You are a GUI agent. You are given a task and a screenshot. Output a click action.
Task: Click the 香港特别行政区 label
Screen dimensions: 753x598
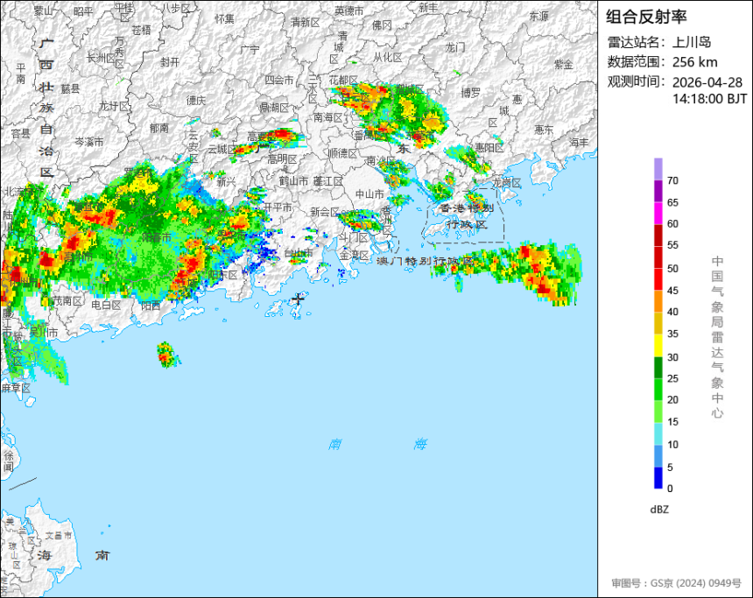(467, 216)
